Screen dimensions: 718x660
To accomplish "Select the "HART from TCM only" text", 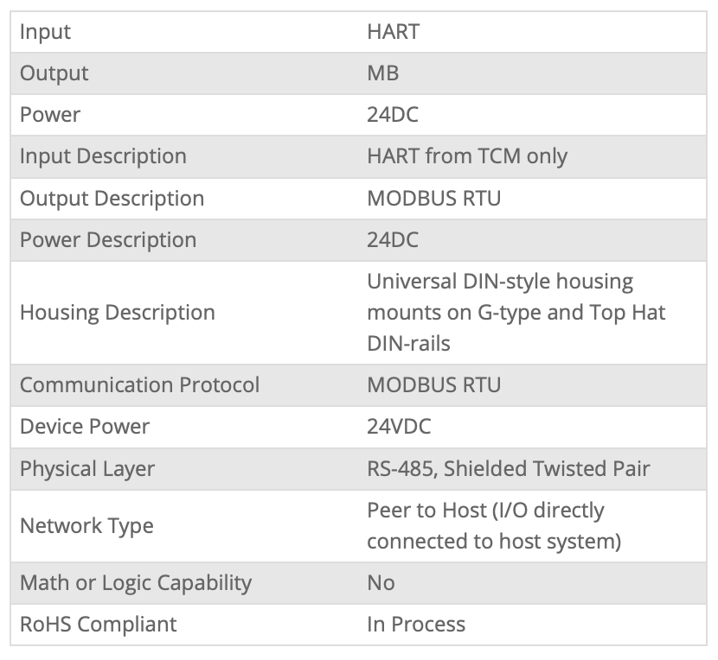I will [x=467, y=156].
